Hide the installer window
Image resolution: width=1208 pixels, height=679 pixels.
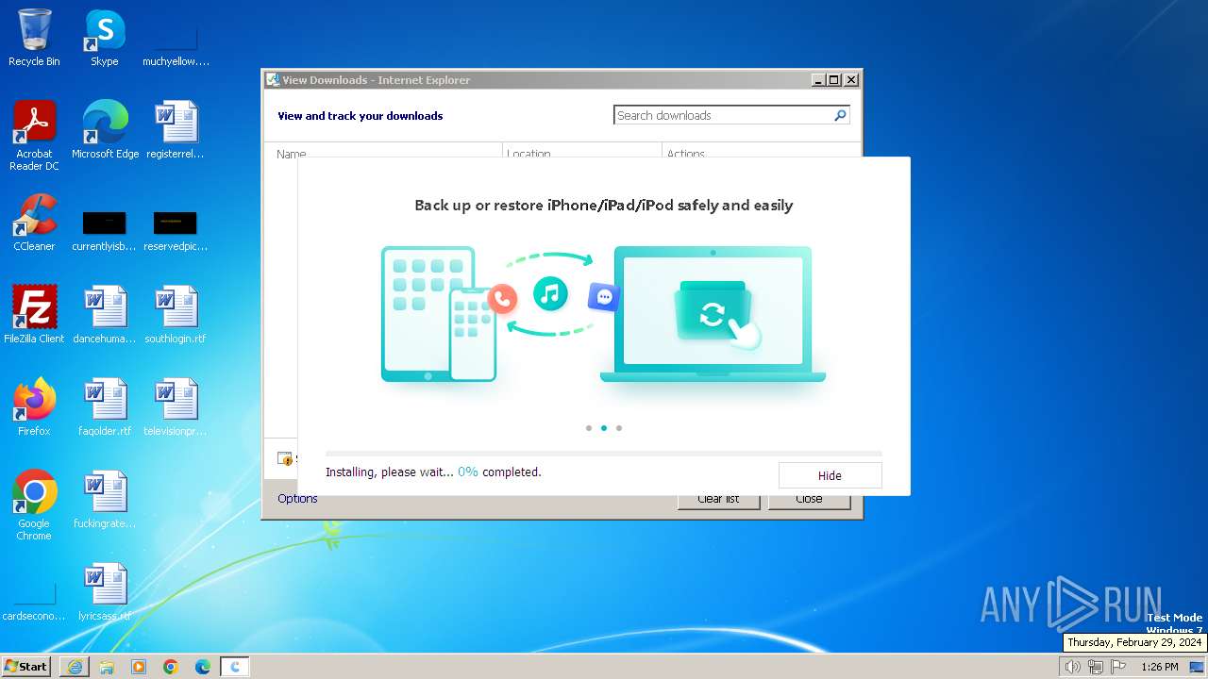pos(830,475)
